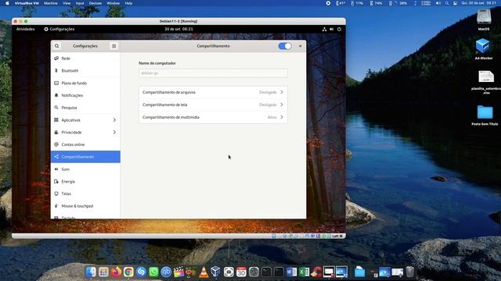Select Notificações in settings sidebar
This screenshot has height=281, width=501.
[x=85, y=95]
